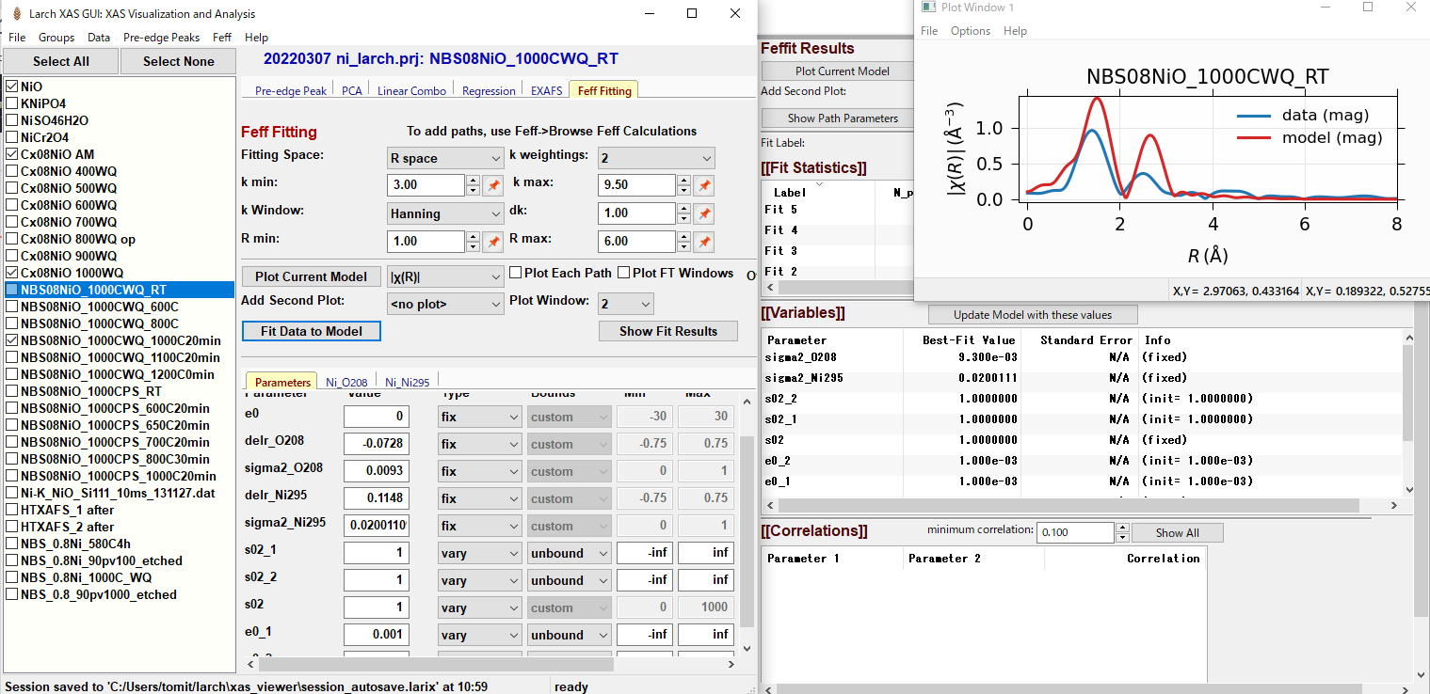Click Fit Data to Model
1430x694 pixels.
click(x=311, y=331)
